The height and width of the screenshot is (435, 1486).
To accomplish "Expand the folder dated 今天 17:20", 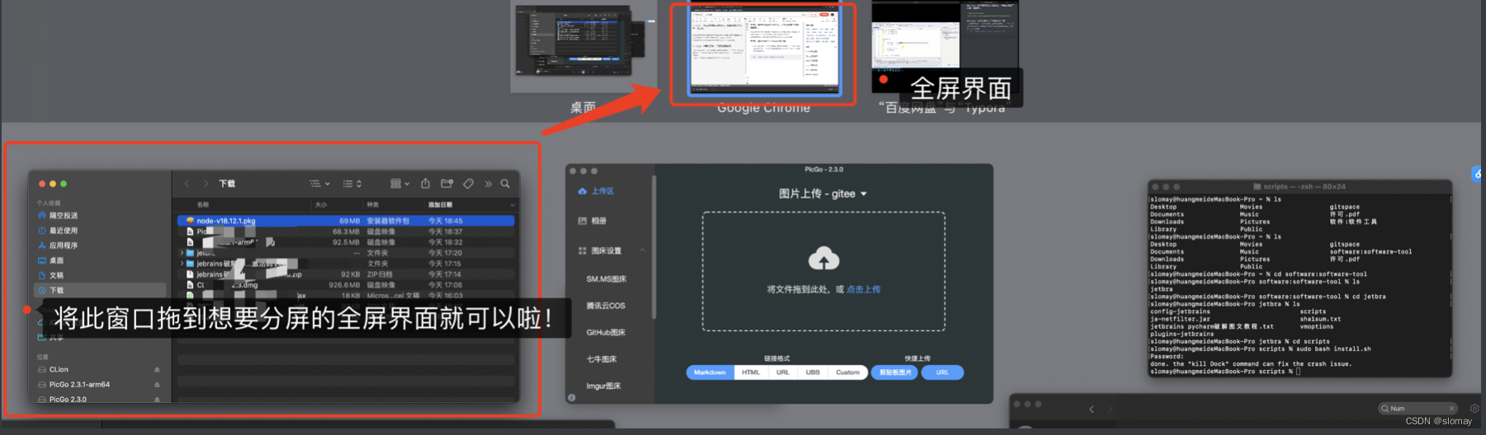I will pyautogui.click(x=182, y=253).
